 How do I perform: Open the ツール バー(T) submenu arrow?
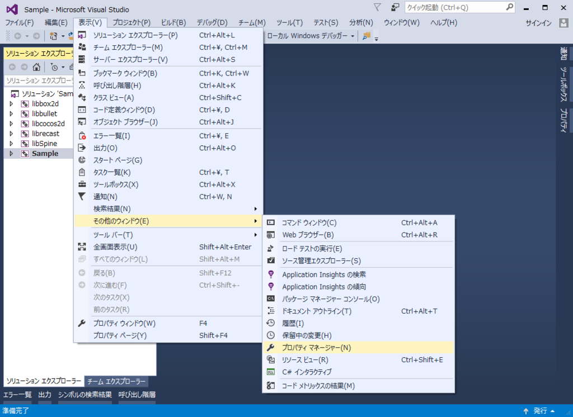tap(255, 235)
